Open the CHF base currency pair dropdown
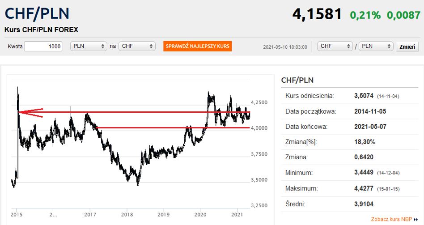 (335, 47)
